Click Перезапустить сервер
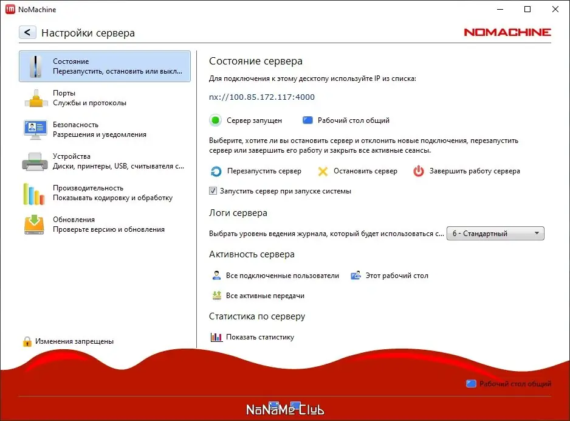This screenshot has height=421, width=570. (264, 171)
